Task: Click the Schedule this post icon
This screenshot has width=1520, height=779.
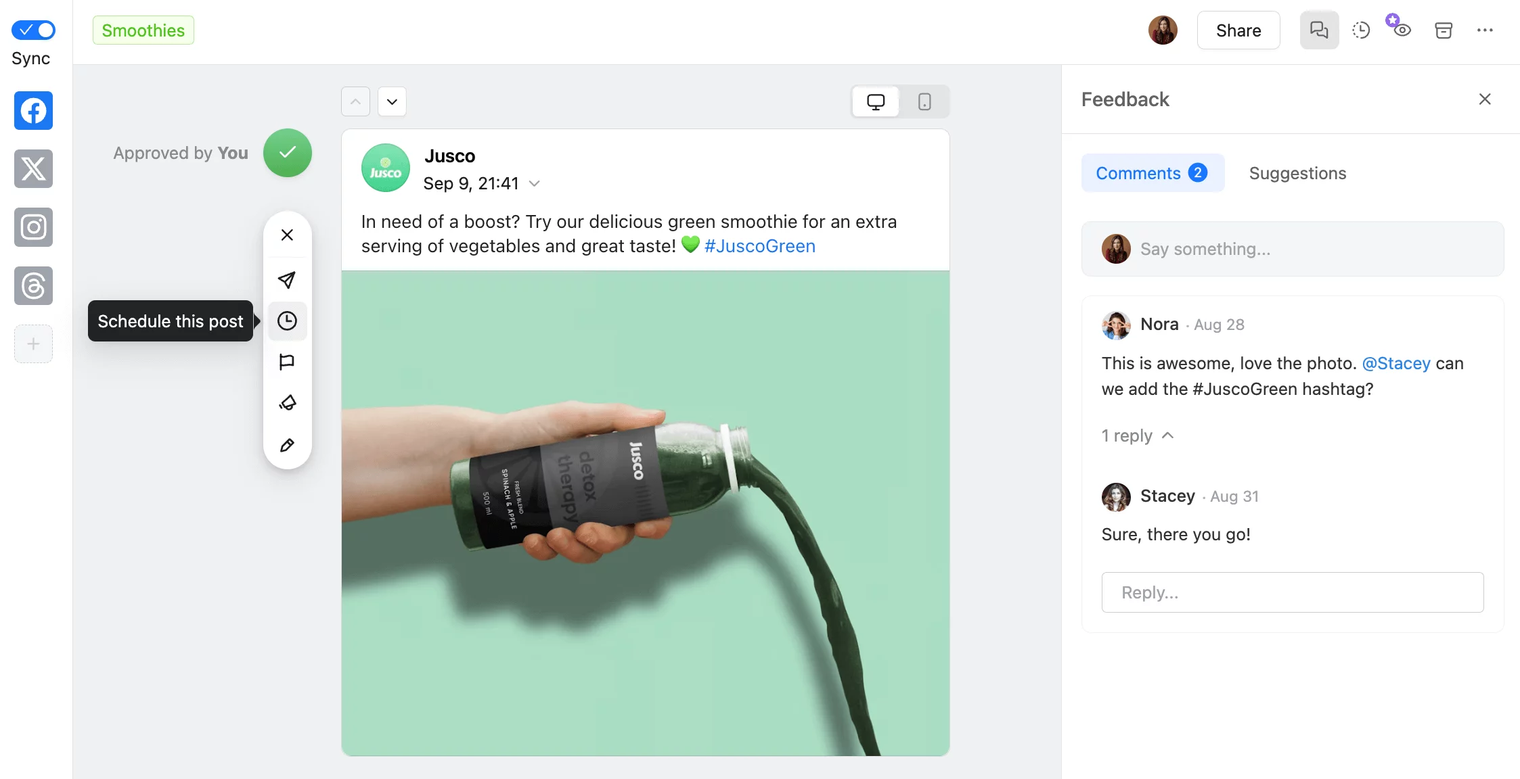Action: (x=286, y=321)
